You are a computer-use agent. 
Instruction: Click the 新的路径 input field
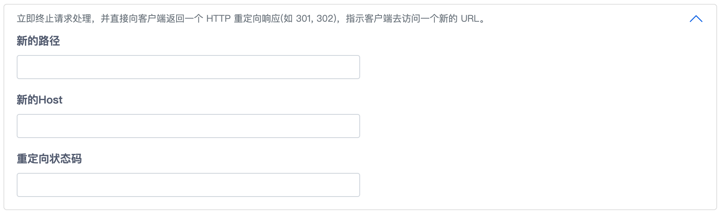188,67
